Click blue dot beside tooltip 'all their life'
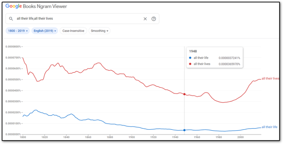283x144 pixels. 190,58
